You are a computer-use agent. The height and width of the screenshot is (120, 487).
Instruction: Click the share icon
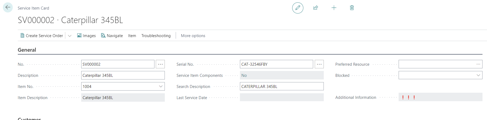316,8
